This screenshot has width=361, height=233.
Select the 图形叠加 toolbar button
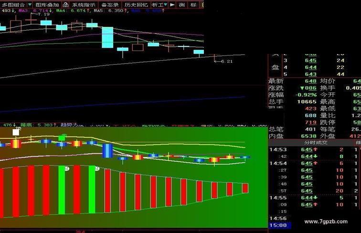click(47, 5)
